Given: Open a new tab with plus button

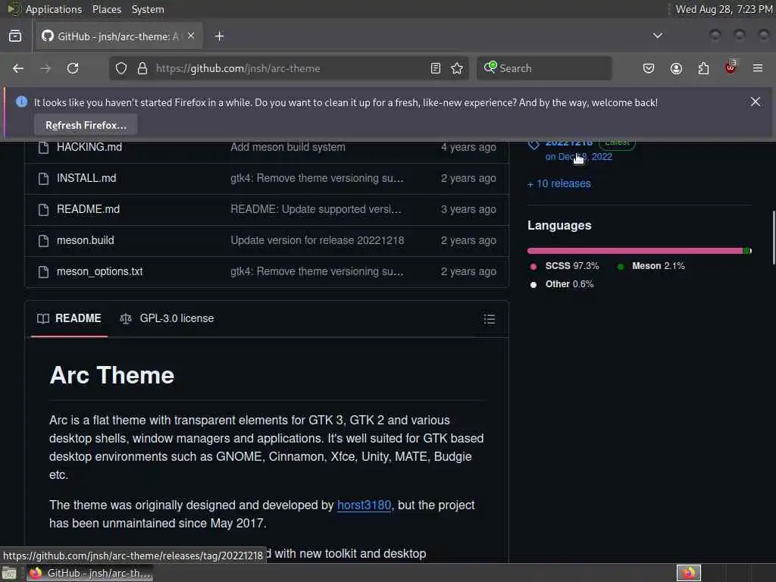Looking at the screenshot, I should click(x=219, y=36).
